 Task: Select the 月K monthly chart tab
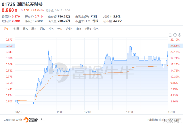coord(43,29)
